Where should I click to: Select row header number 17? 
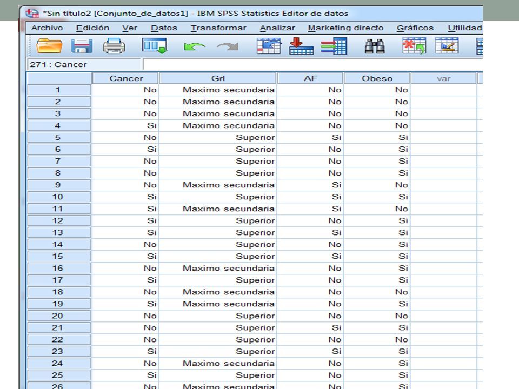(x=58, y=280)
